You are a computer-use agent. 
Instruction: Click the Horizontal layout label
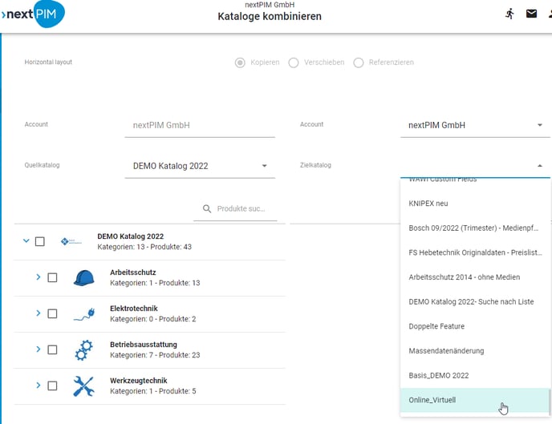48,63
